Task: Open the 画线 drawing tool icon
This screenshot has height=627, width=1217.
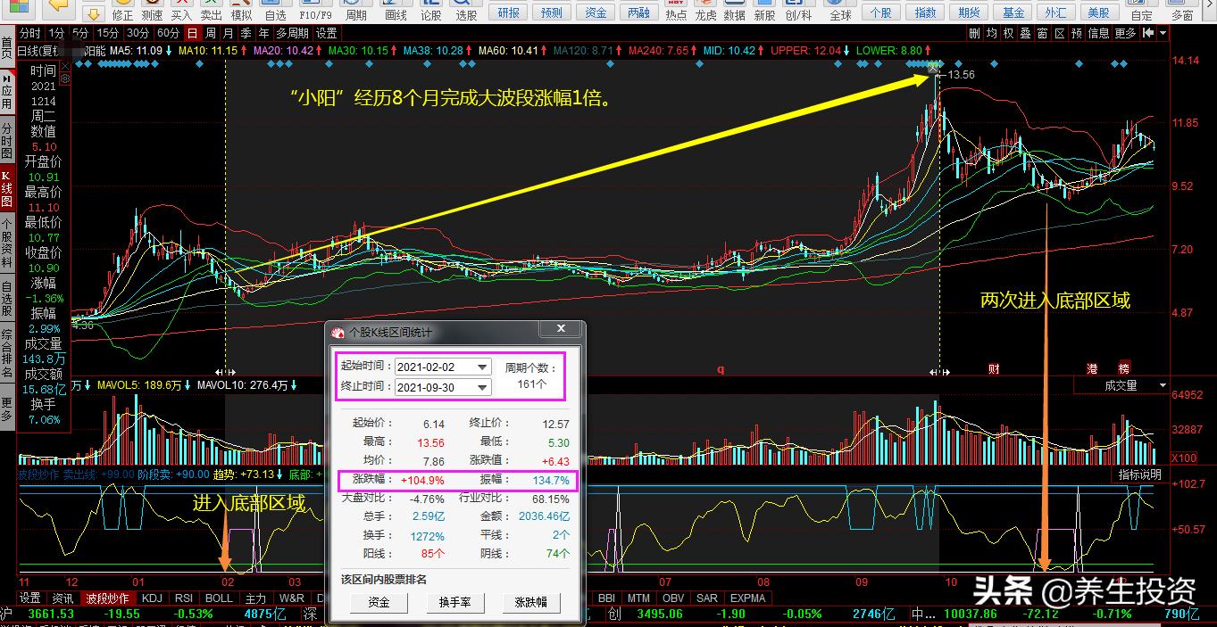Action: pyautogui.click(x=396, y=12)
